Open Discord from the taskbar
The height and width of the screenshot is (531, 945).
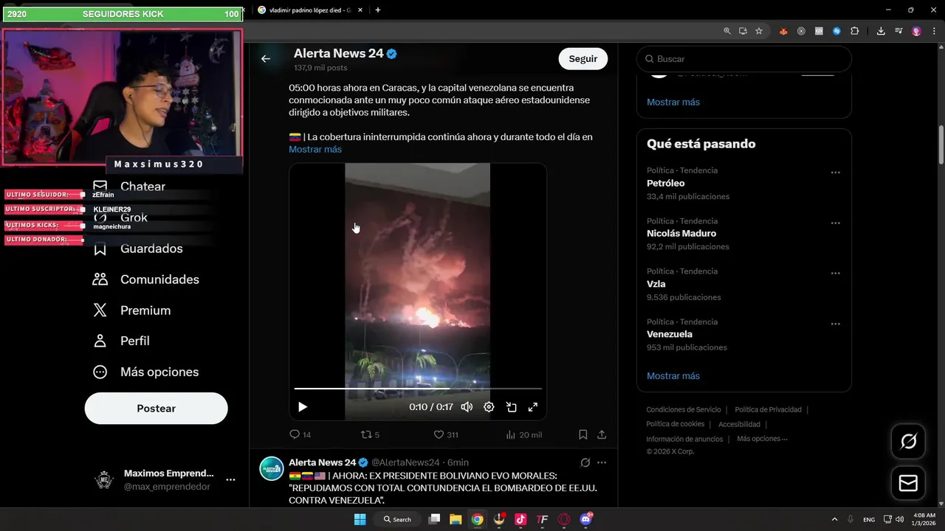pyautogui.click(x=586, y=519)
